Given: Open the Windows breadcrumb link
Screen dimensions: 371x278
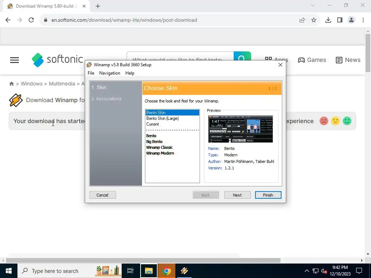Looking at the screenshot, I should coord(32,84).
